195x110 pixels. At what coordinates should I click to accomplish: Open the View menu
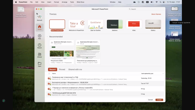click(43, 2)
